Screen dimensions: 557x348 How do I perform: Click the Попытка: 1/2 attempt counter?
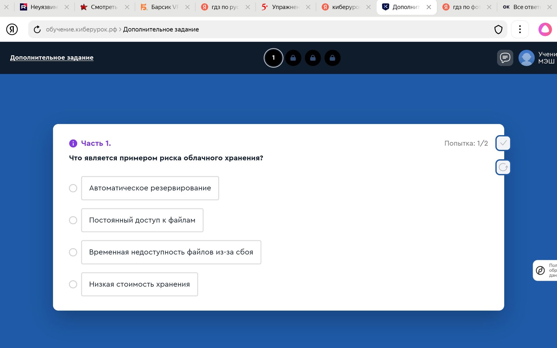pos(466,143)
